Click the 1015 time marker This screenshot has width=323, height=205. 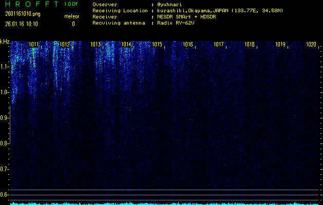click(x=157, y=45)
